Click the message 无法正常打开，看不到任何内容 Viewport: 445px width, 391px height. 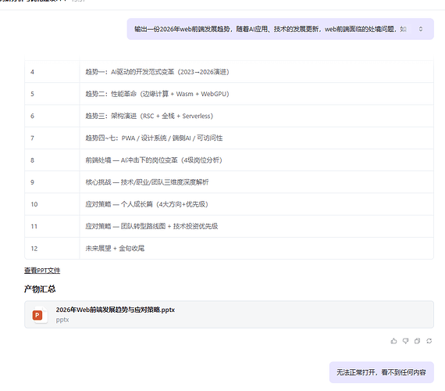tap(382, 372)
